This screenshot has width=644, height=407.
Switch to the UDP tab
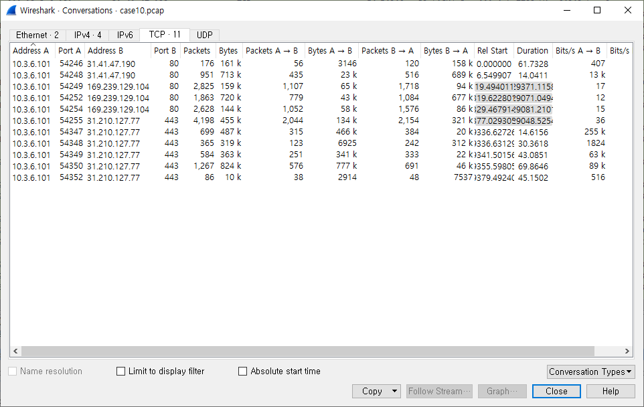(205, 35)
